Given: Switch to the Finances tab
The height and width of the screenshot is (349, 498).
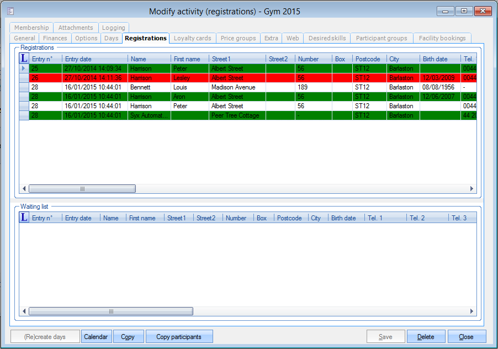Looking at the screenshot, I should [x=55, y=38].
